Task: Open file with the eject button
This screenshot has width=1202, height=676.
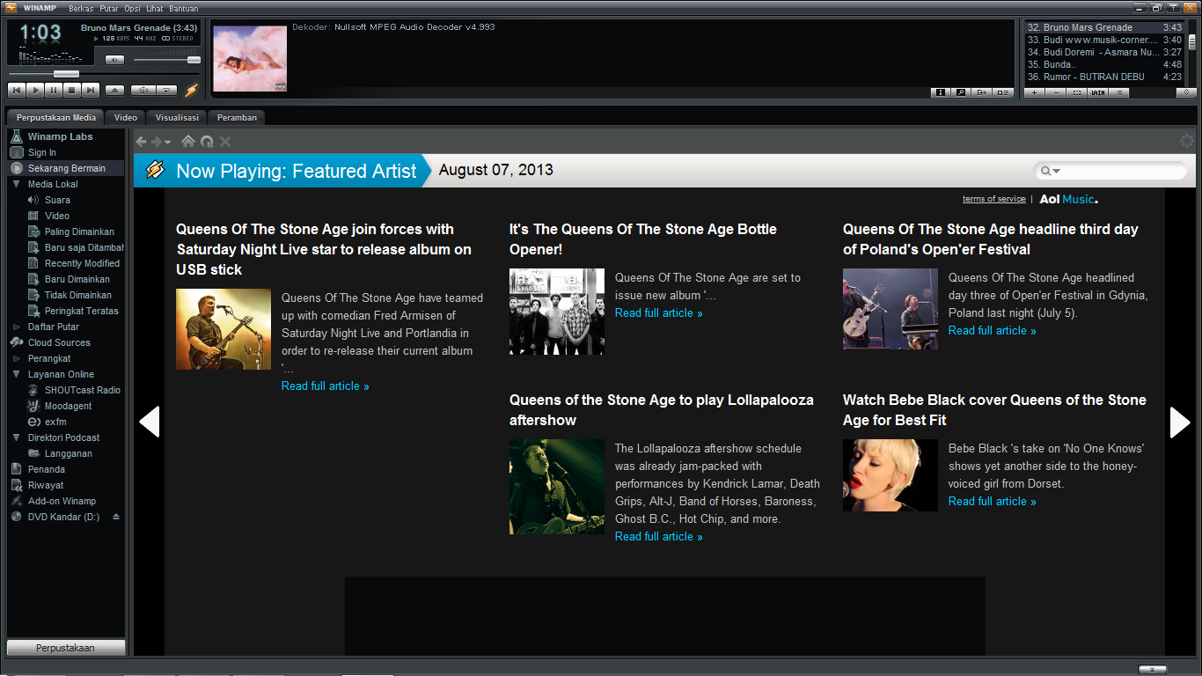Action: coord(114,90)
